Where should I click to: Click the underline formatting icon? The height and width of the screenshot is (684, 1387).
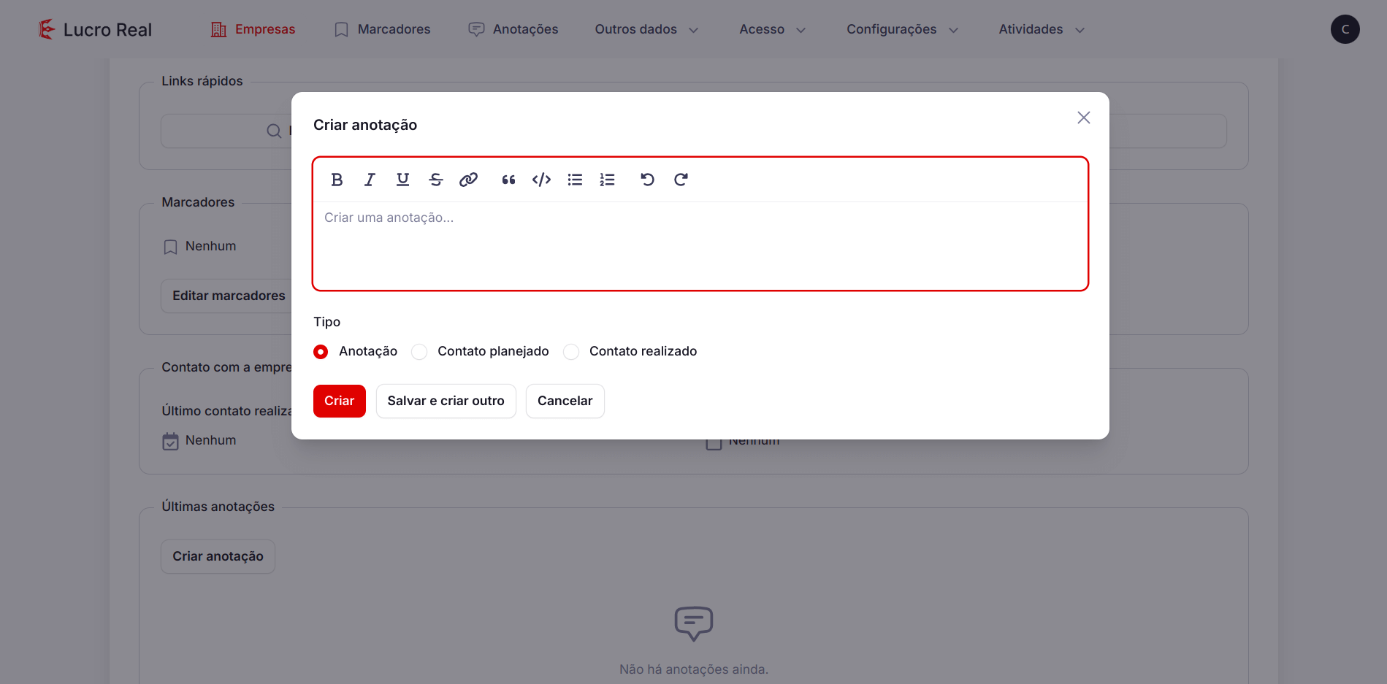(402, 180)
